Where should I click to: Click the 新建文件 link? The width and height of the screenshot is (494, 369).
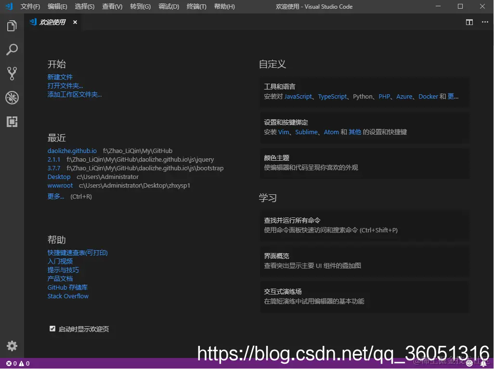(x=60, y=76)
